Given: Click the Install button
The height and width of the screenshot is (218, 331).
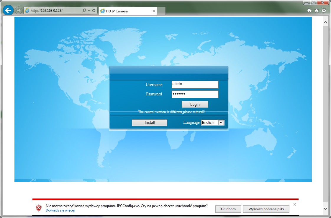Looking at the screenshot, I should pos(150,122).
